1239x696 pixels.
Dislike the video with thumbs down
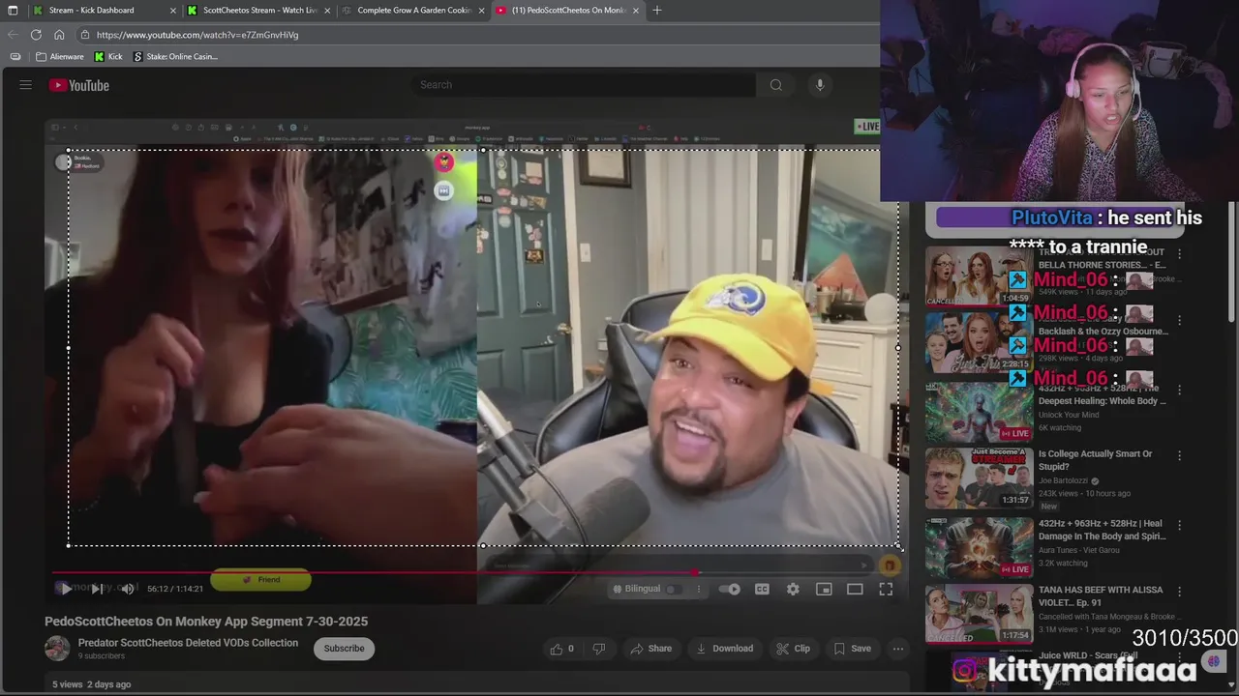(598, 649)
